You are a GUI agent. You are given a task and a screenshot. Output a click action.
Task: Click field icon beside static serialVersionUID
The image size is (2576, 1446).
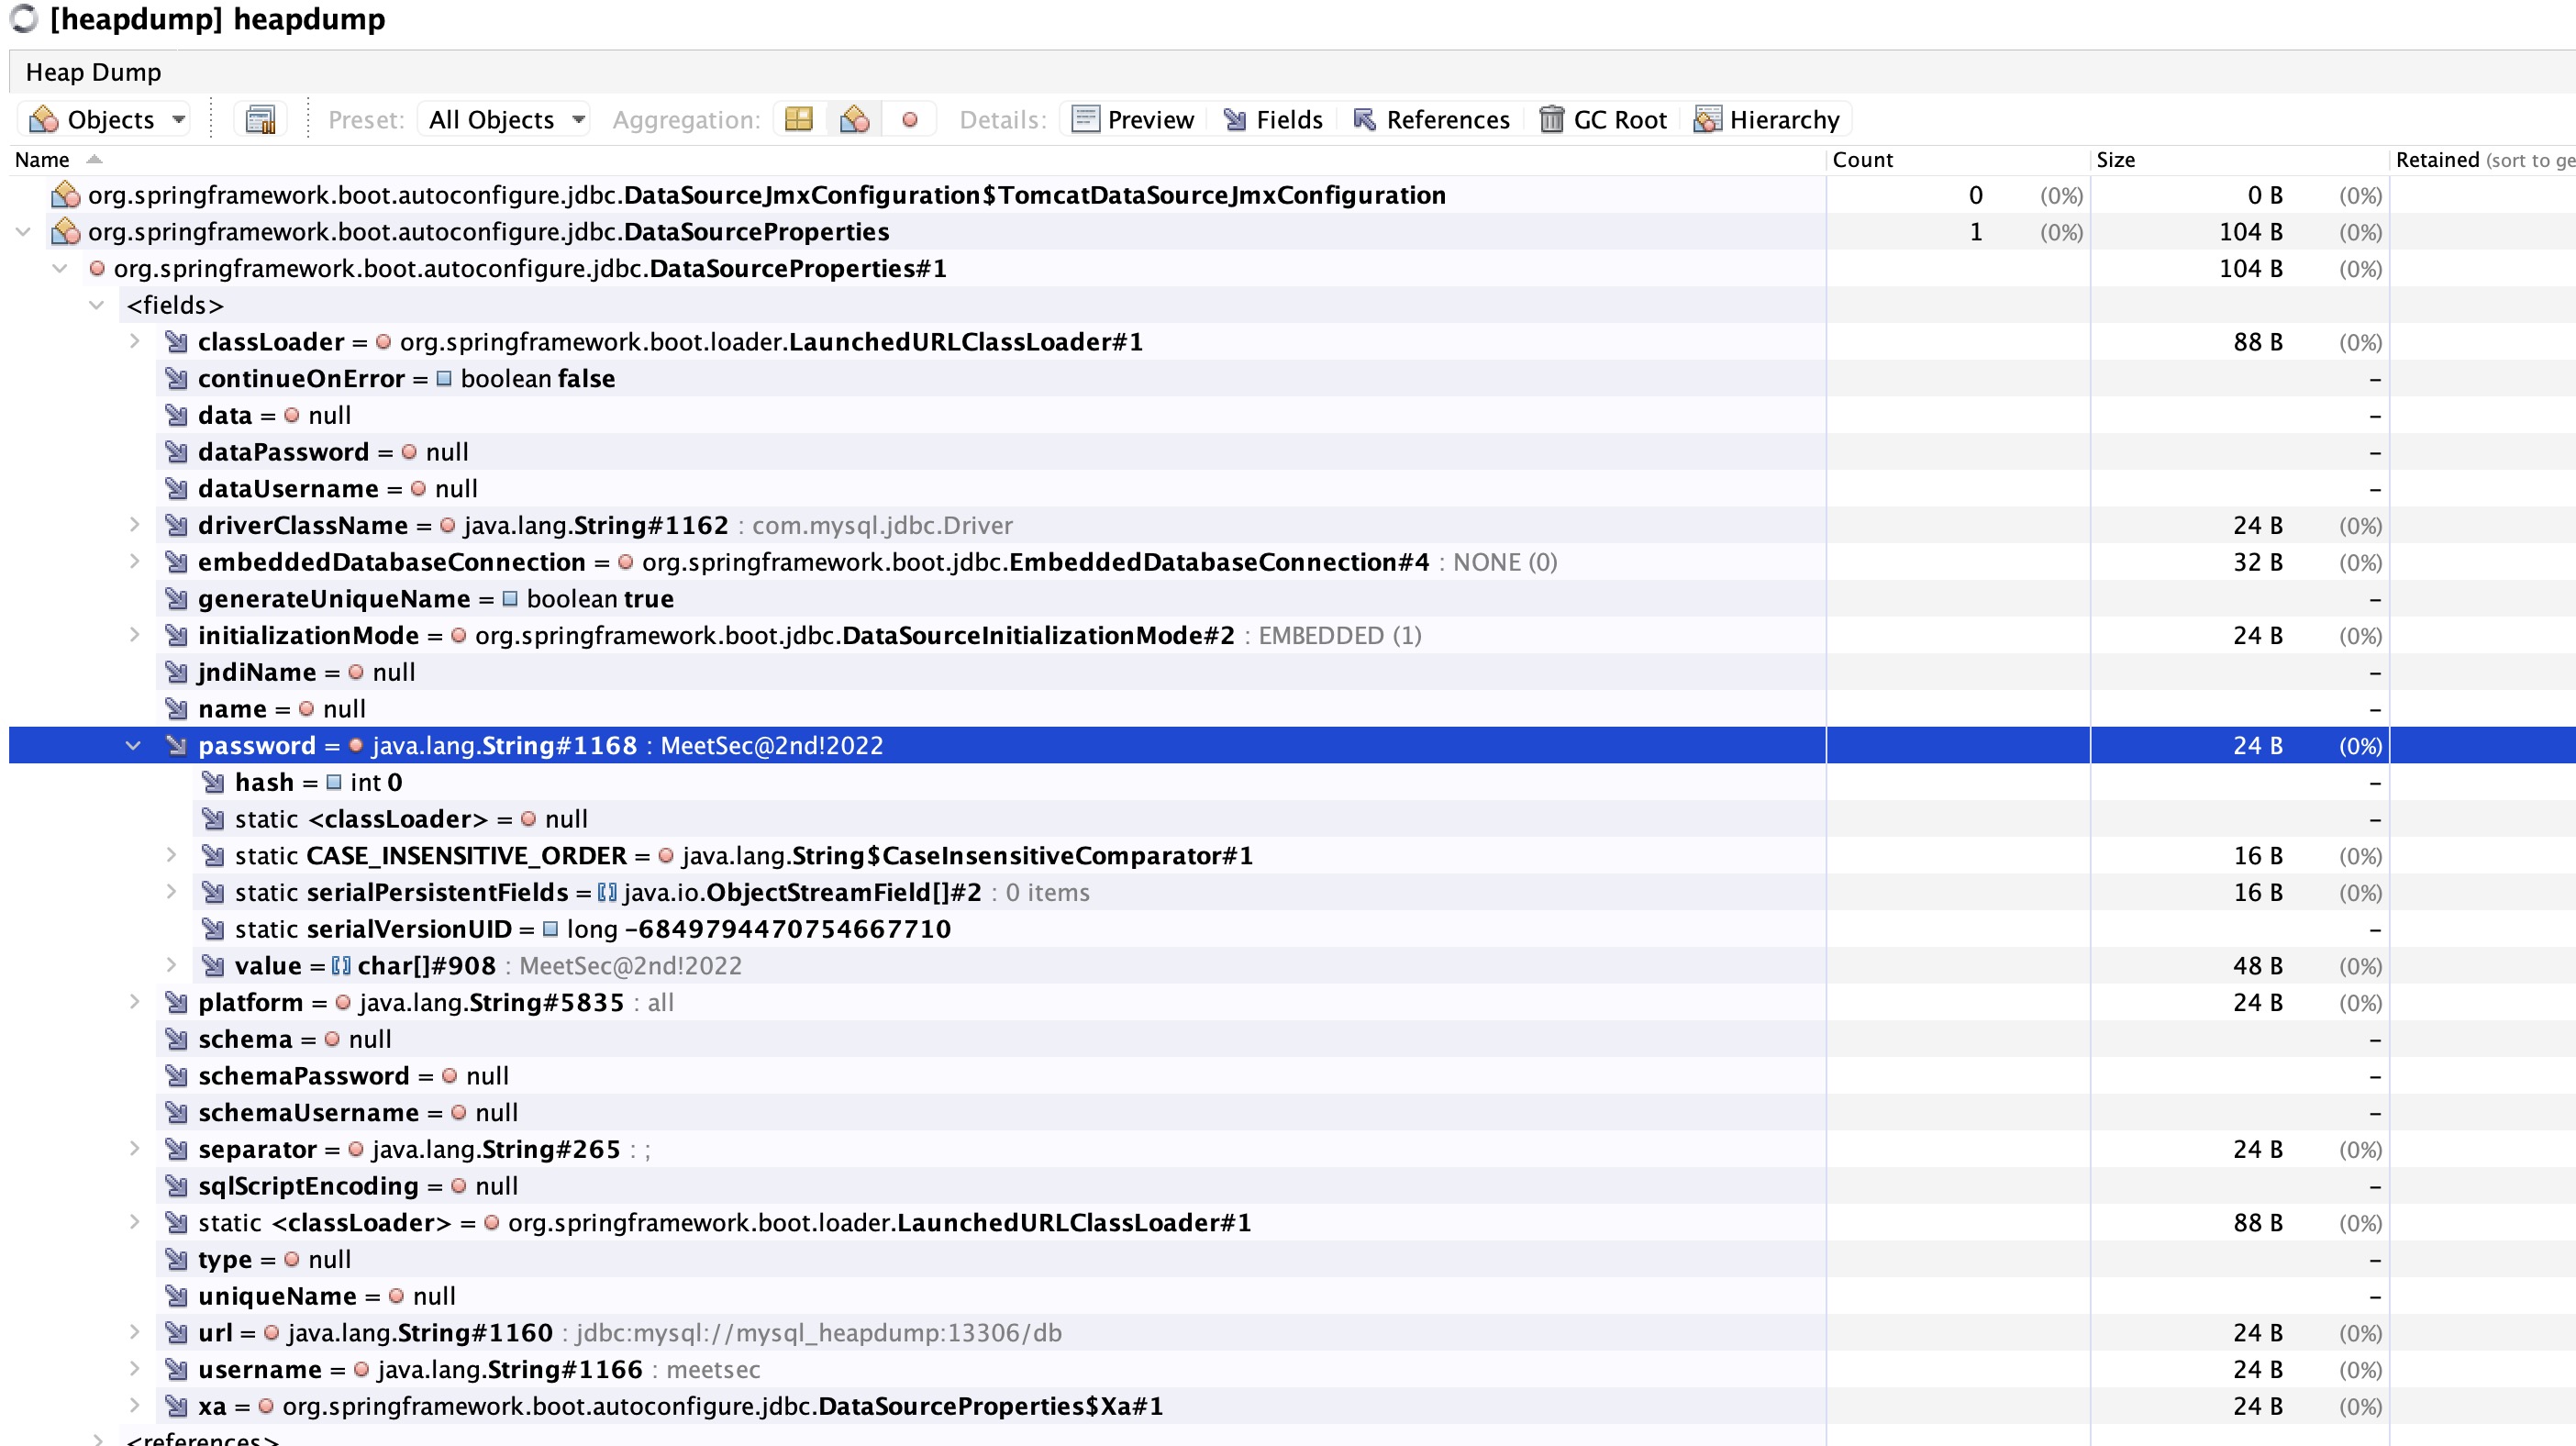pos(213,929)
